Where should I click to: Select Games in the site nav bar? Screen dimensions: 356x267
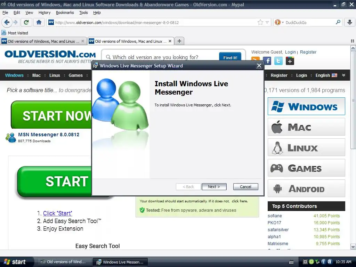point(75,75)
